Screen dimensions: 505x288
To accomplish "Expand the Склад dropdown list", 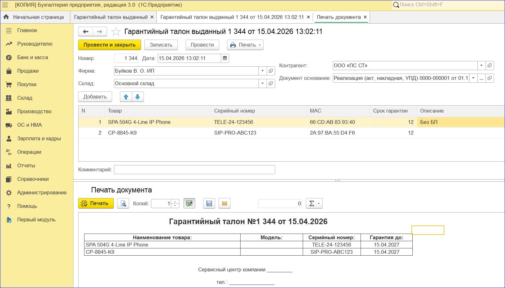I will point(263,83).
